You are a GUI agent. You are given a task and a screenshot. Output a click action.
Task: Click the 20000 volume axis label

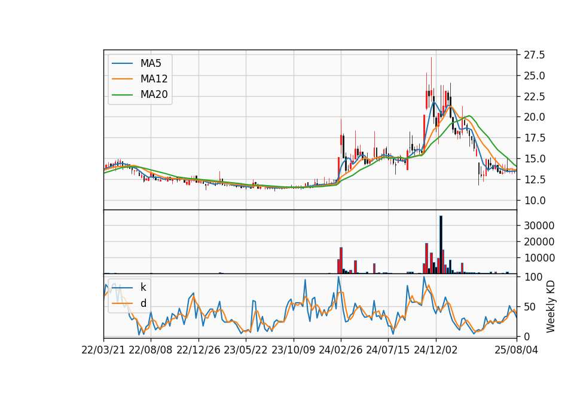tap(539, 242)
